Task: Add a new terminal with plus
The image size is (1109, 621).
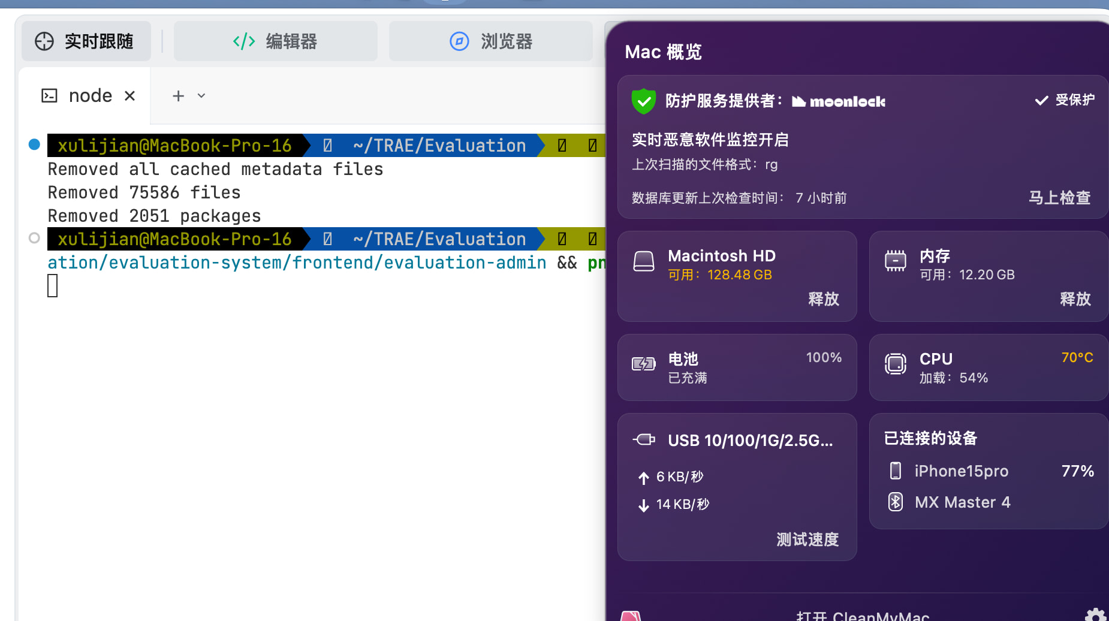Action: tap(178, 96)
